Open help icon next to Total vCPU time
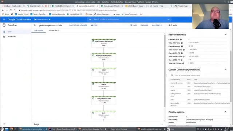 click(x=182, y=43)
